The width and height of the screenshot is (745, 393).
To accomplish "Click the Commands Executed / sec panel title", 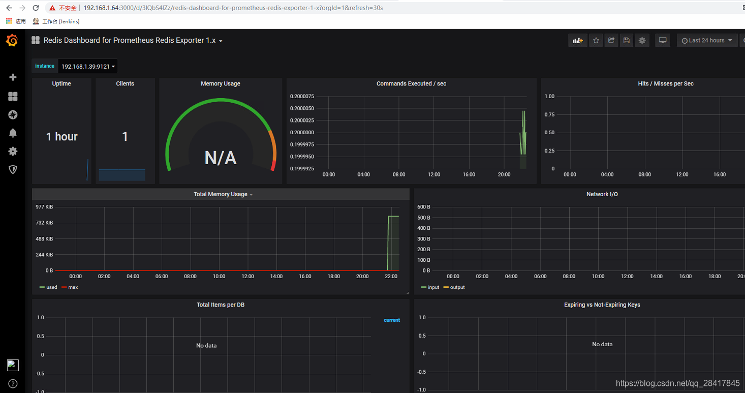I will [x=411, y=84].
